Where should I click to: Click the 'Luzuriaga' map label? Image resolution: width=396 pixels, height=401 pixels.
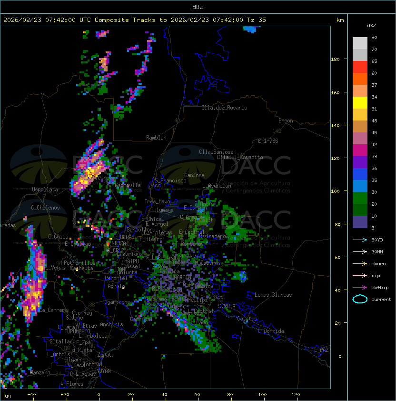[x=129, y=254]
